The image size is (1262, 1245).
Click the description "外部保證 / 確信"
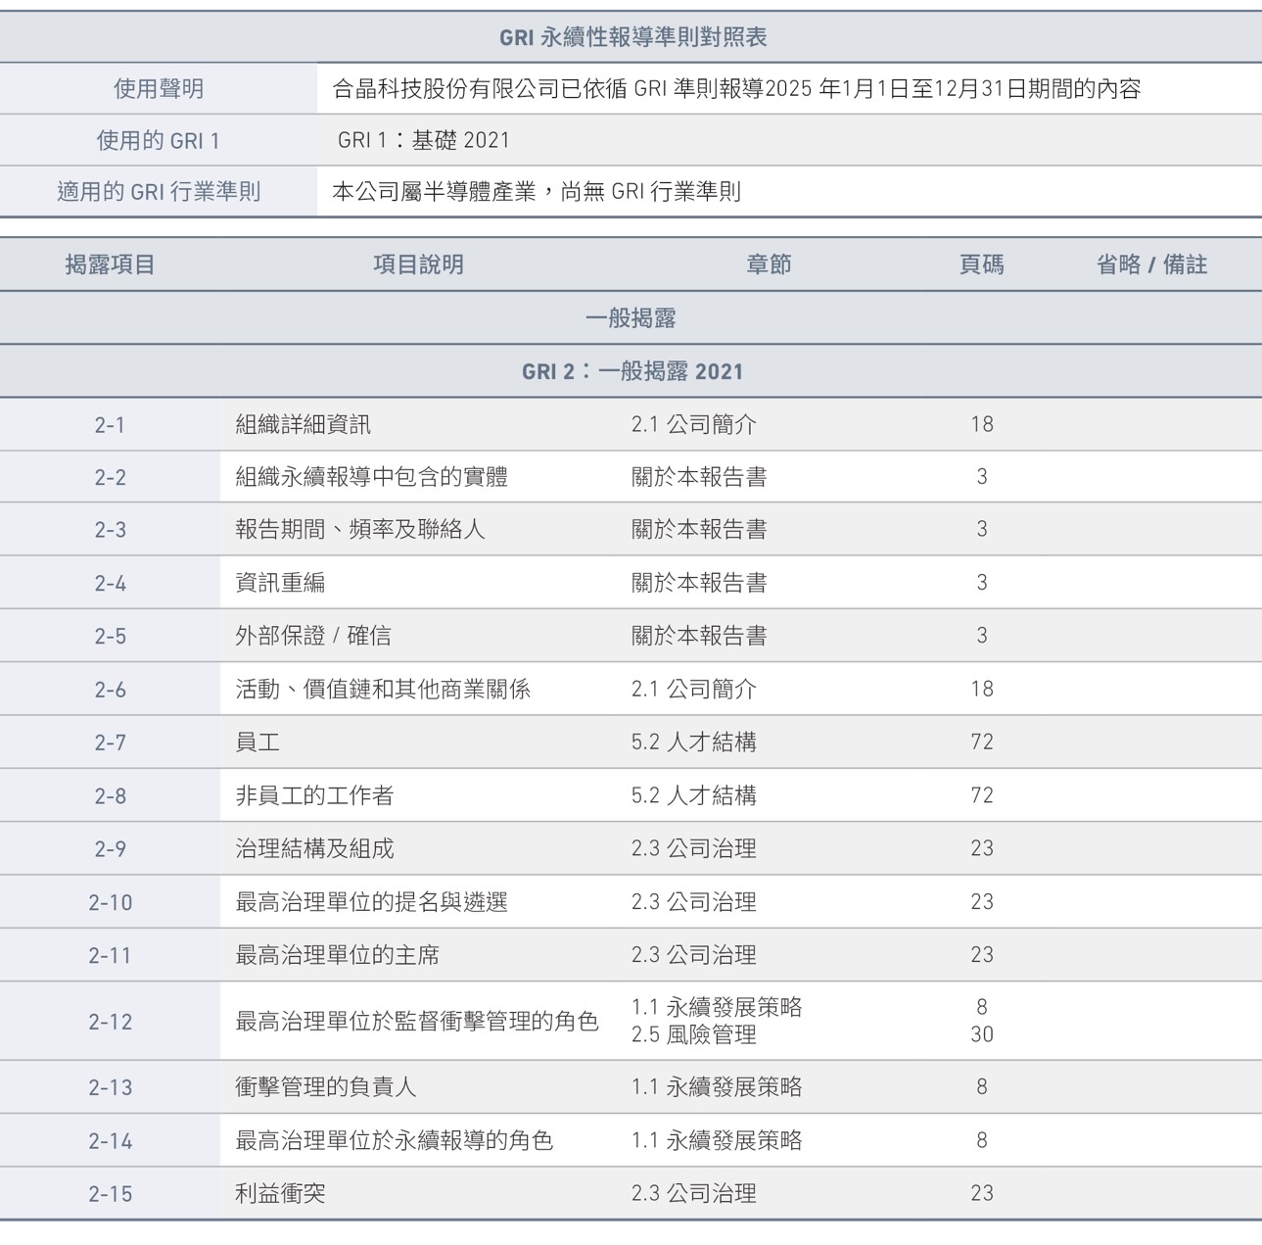coord(313,636)
